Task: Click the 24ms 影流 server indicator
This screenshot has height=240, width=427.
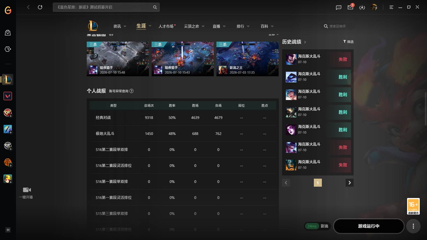Action: coord(318,226)
